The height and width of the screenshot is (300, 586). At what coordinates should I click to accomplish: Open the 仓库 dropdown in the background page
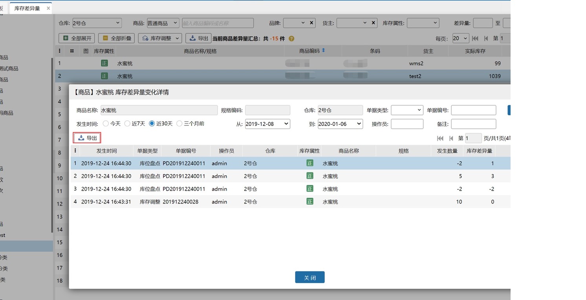click(x=97, y=23)
